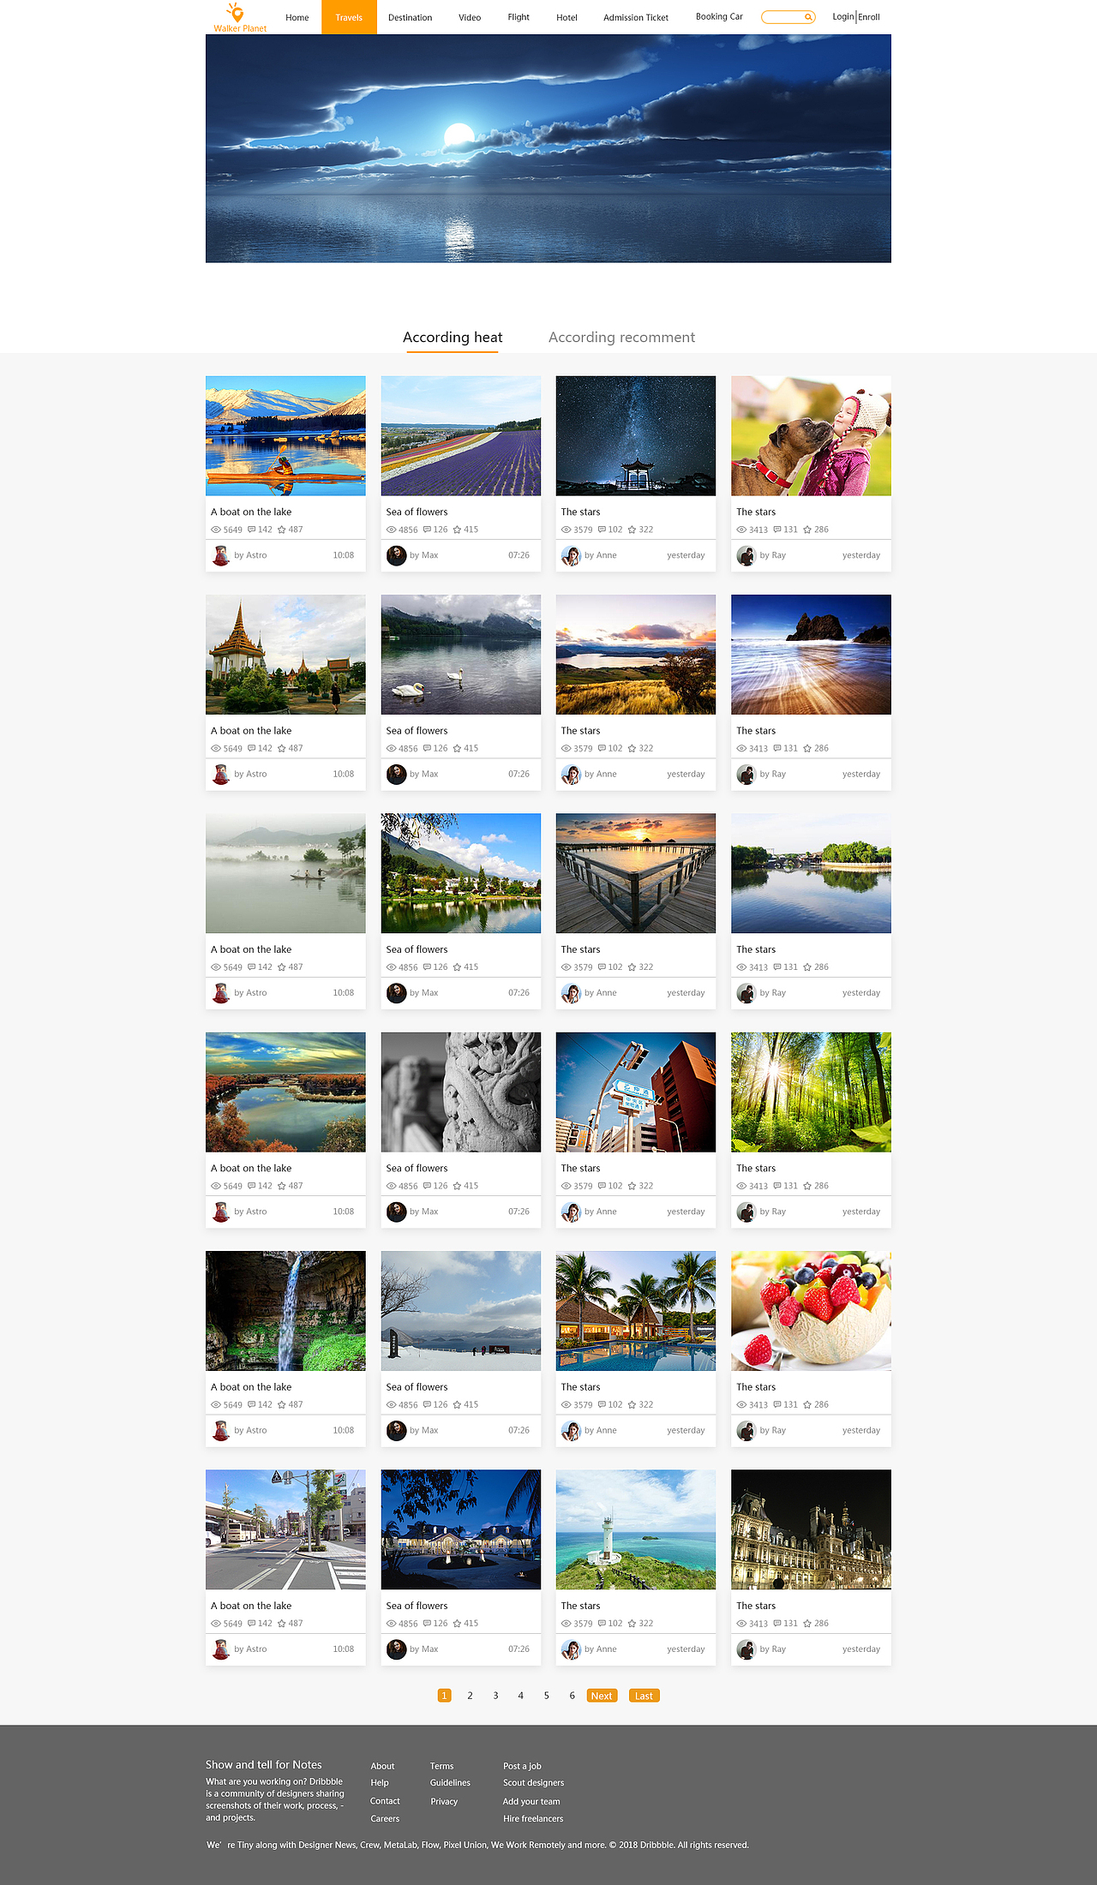
Task: Select the According heat tab
Action: pos(453,338)
